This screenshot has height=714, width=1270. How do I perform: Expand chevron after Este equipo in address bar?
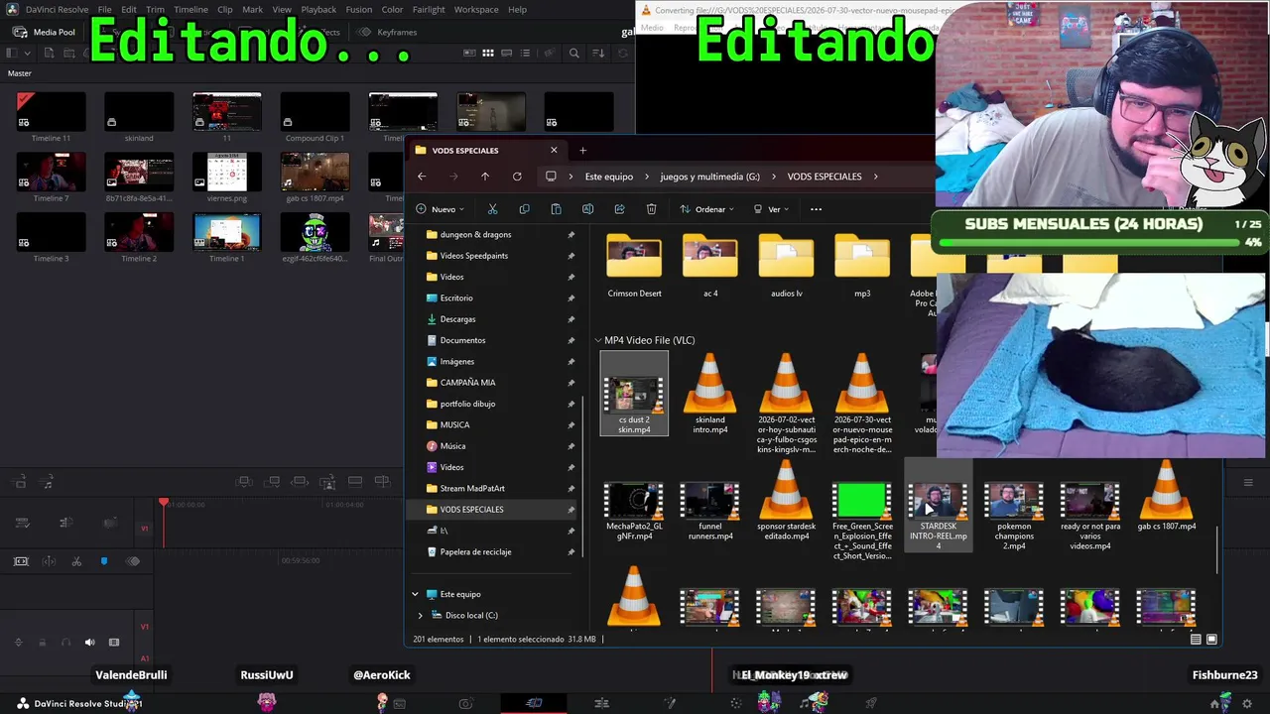646,177
